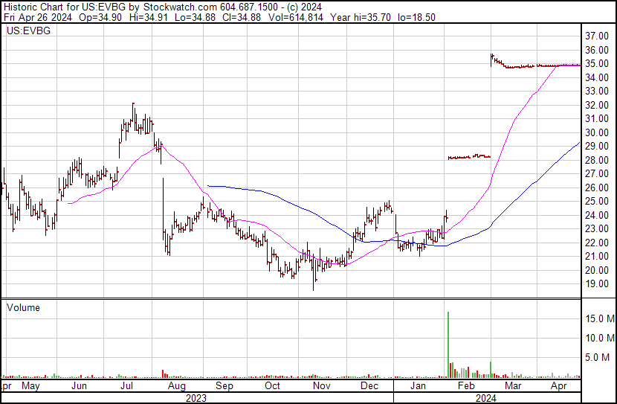Click the Jul month marker
617x404 pixels.
point(128,386)
